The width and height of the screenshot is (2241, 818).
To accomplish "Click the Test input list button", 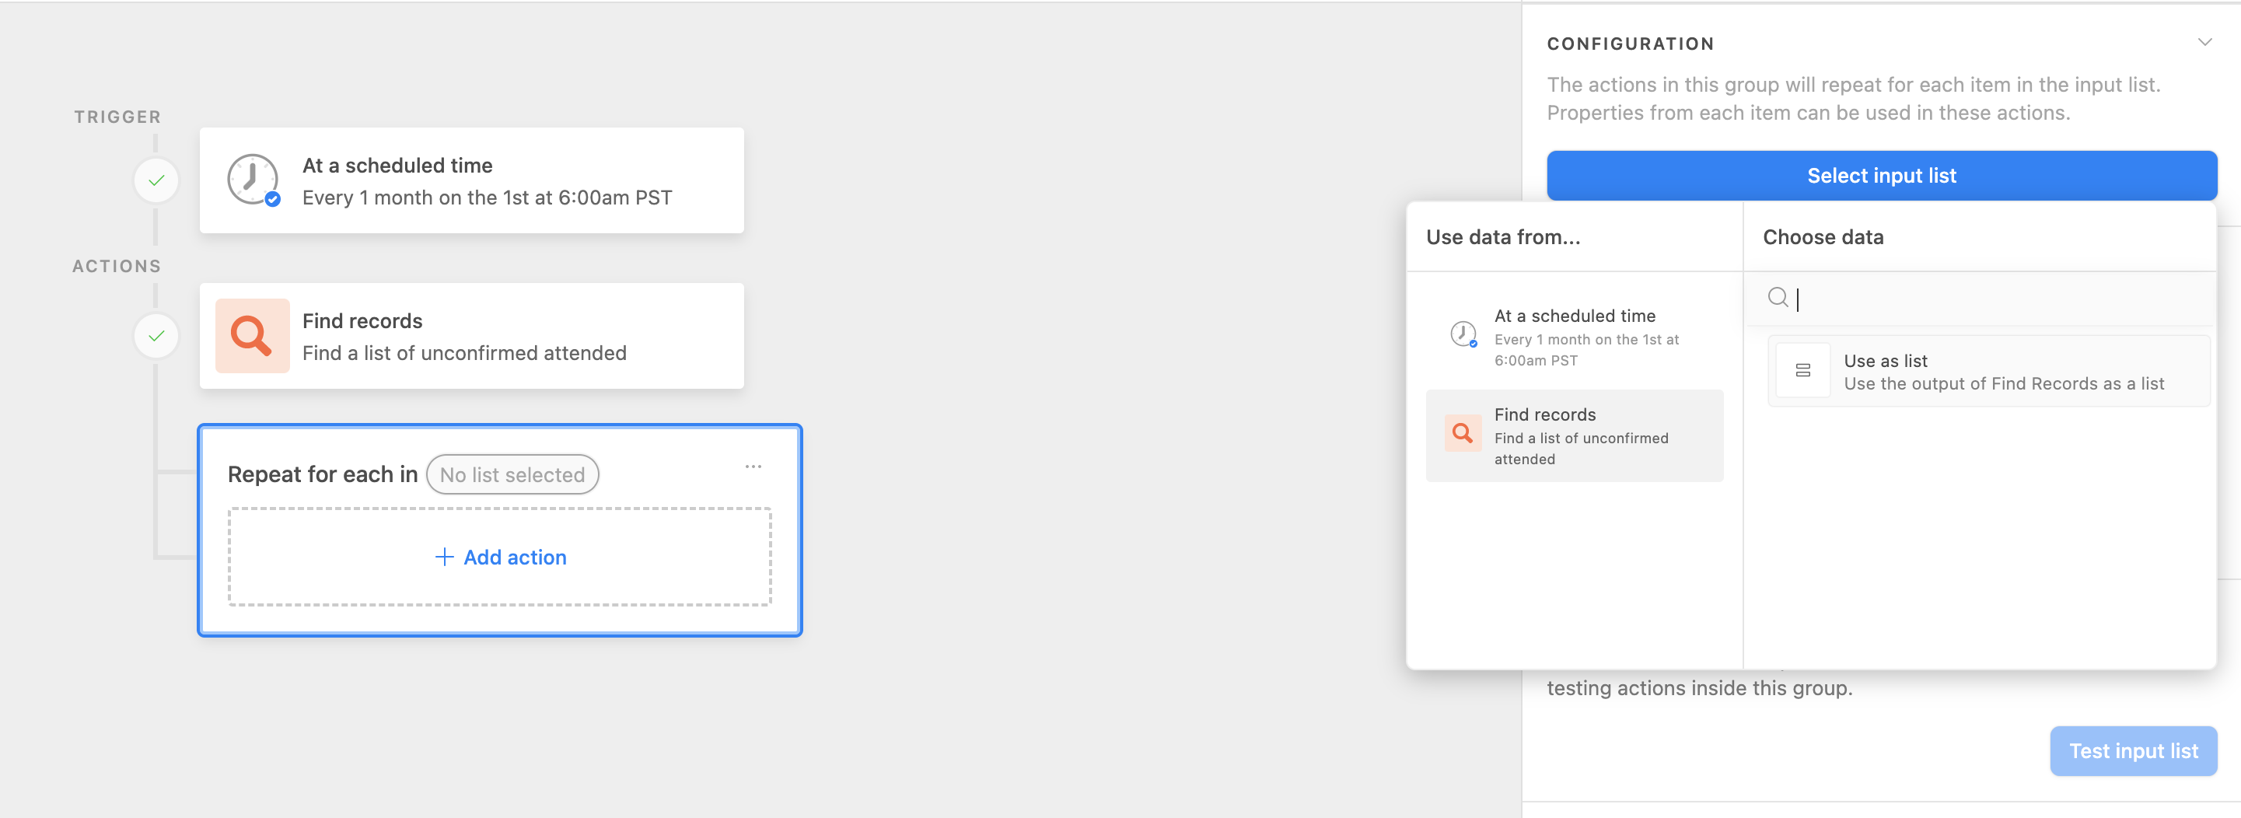I will tap(2133, 751).
